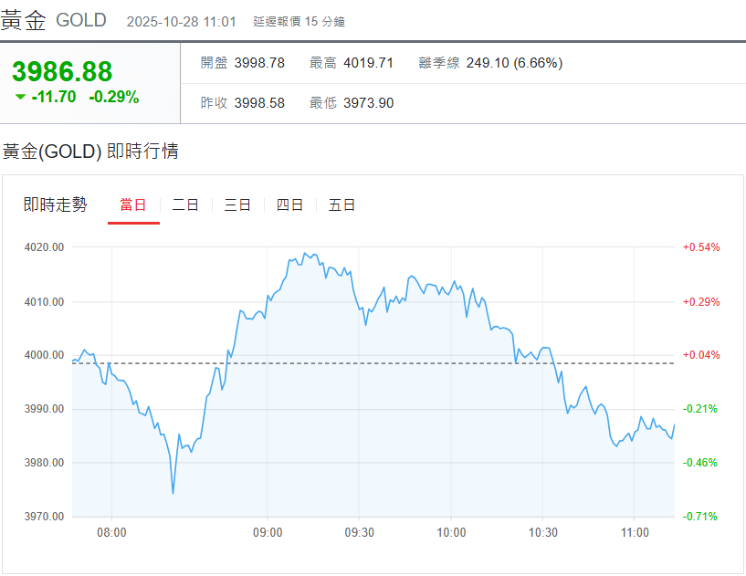Click the 即時走勢 chart label
Image resolution: width=746 pixels, height=576 pixels.
coord(56,205)
